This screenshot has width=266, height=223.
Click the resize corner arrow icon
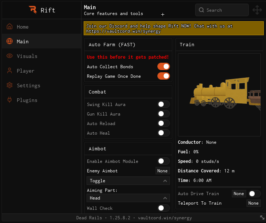point(262,217)
